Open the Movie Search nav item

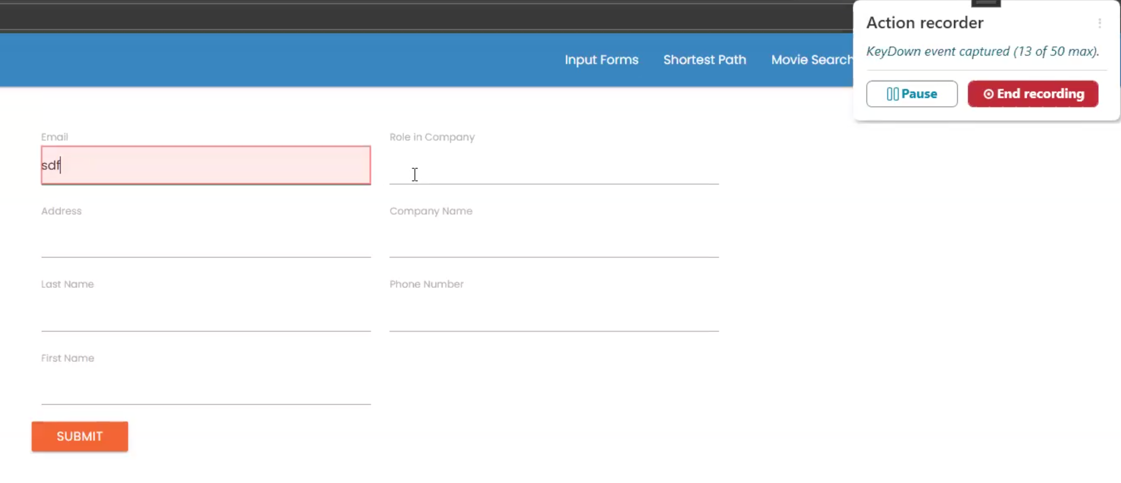[x=812, y=59]
